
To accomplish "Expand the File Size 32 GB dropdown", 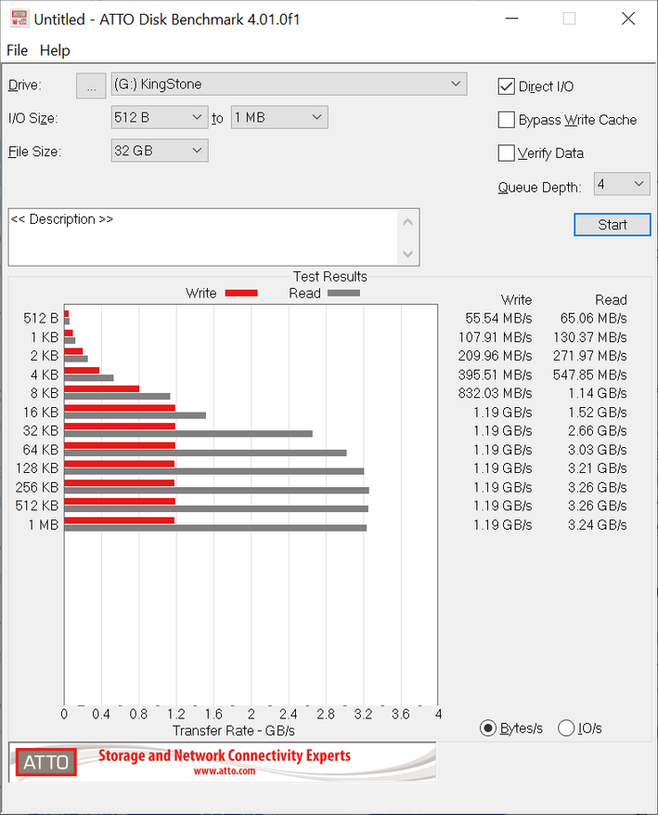I will (159, 151).
